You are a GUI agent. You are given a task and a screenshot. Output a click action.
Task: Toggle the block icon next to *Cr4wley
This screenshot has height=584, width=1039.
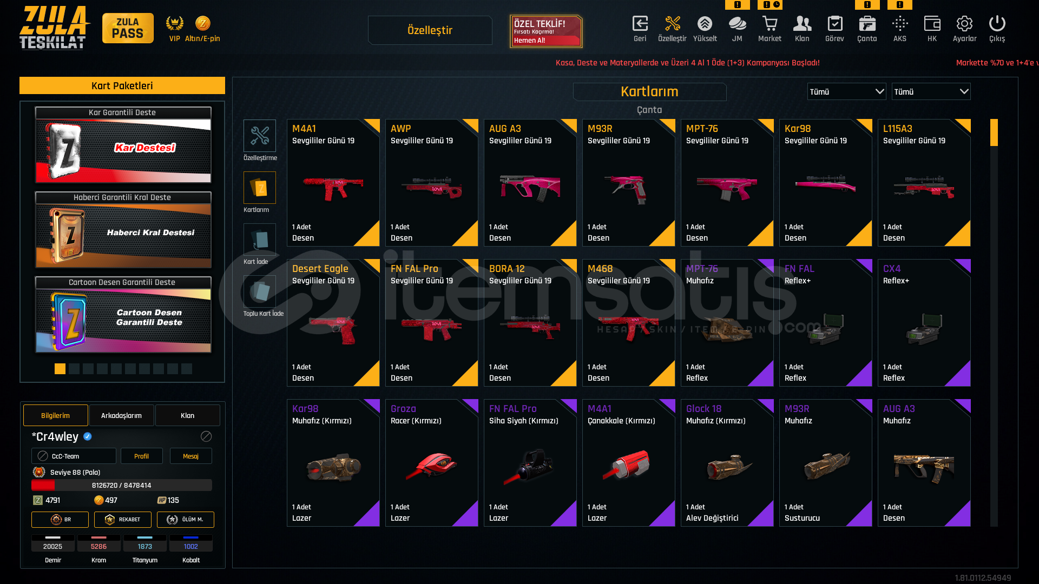pos(206,436)
